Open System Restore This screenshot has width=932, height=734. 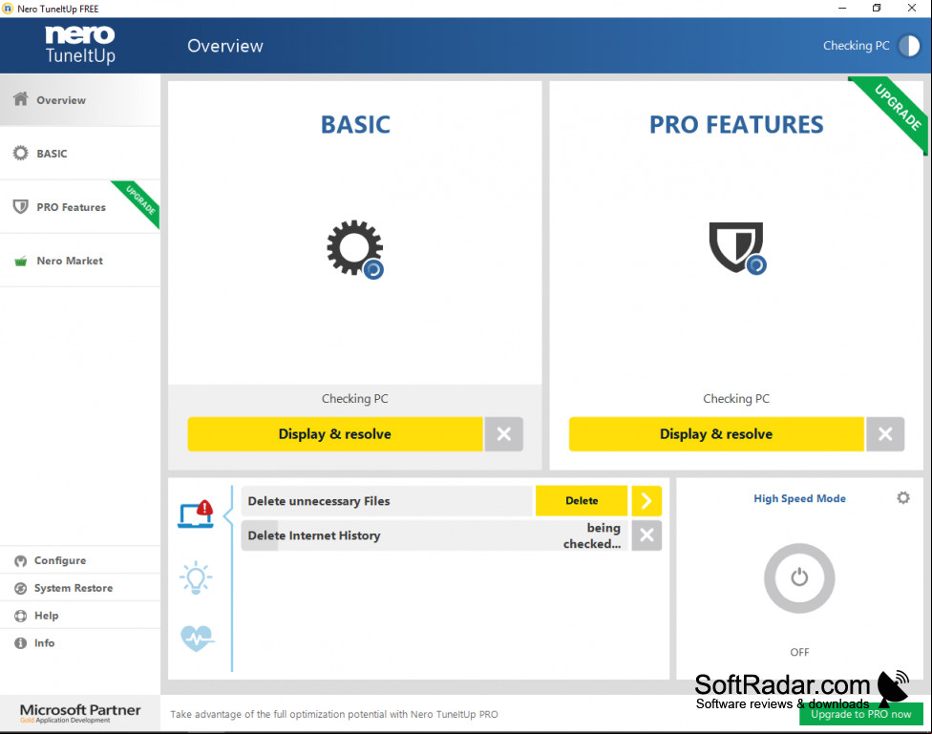(79, 588)
